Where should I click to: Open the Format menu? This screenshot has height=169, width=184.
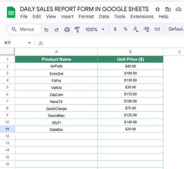(86, 17)
